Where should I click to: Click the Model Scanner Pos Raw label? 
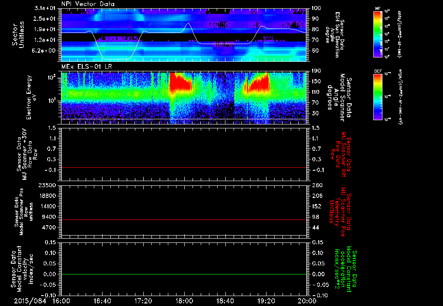(x=24, y=212)
